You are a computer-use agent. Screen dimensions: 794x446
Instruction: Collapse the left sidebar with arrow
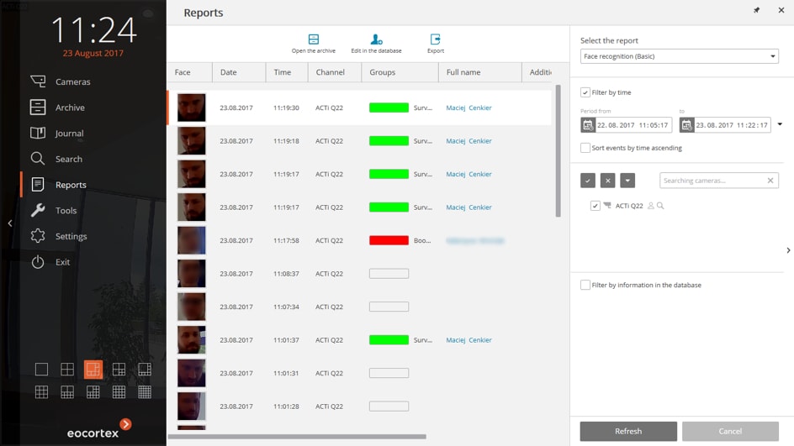(10, 223)
